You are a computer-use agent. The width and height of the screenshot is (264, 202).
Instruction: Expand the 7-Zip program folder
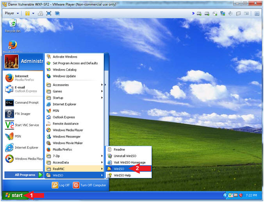(x=74, y=156)
